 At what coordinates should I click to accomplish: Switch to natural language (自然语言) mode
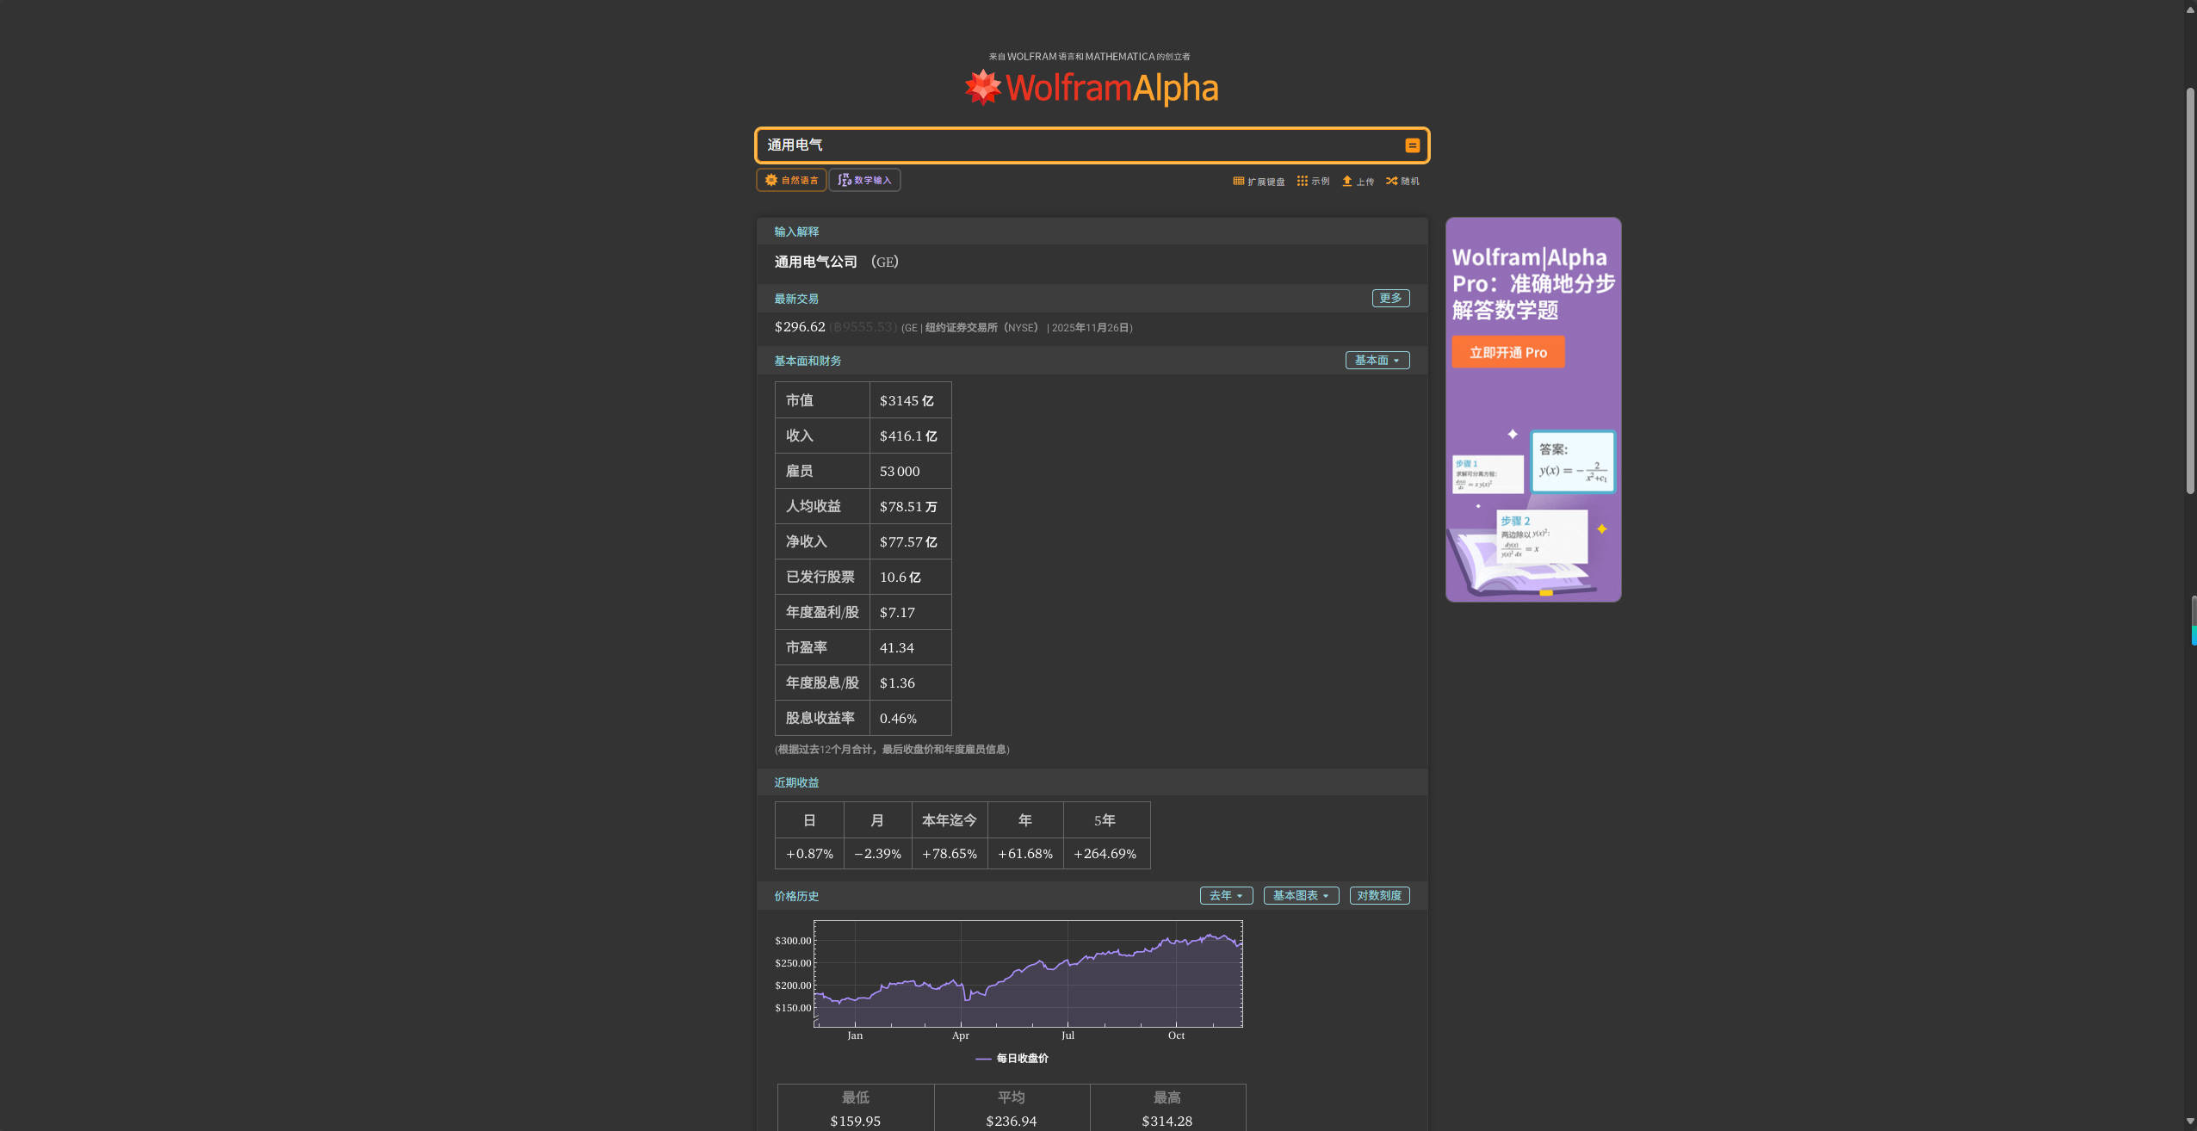pyautogui.click(x=791, y=180)
